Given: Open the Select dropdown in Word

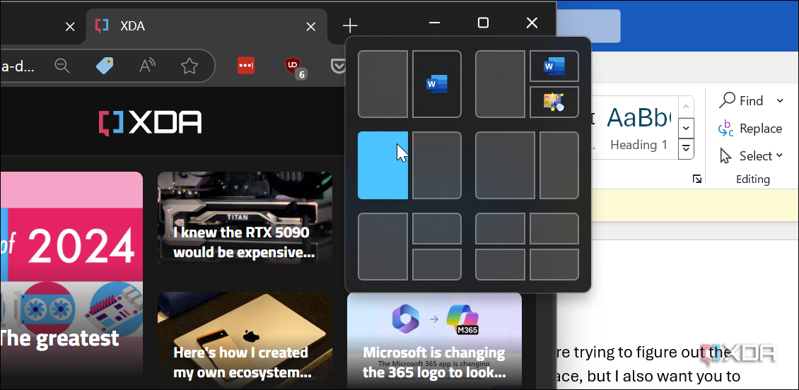Looking at the screenshot, I should pos(751,156).
